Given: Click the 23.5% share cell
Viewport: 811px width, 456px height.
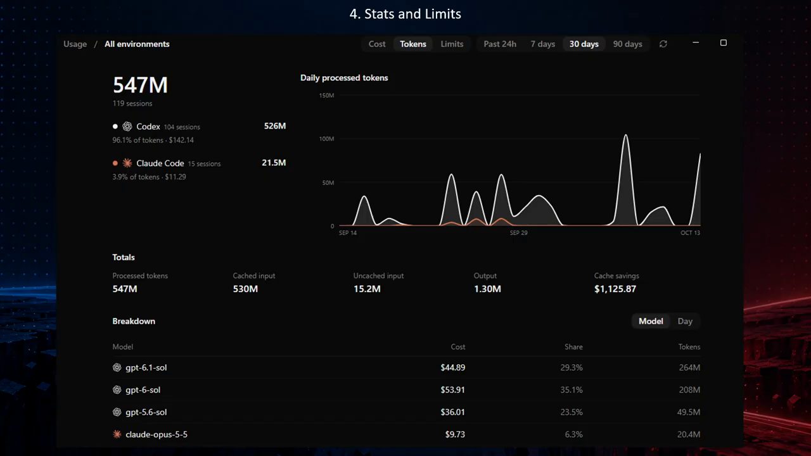Looking at the screenshot, I should 572,412.
